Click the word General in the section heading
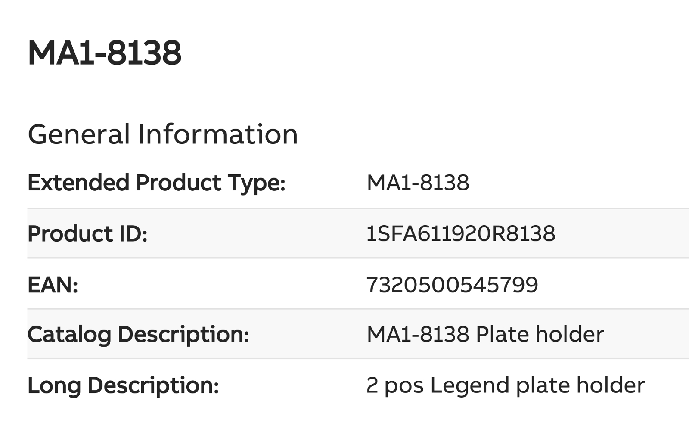689x429 pixels. tap(79, 134)
